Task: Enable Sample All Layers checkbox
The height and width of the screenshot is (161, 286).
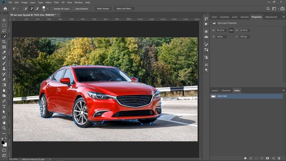Action: pyautogui.click(x=52, y=8)
